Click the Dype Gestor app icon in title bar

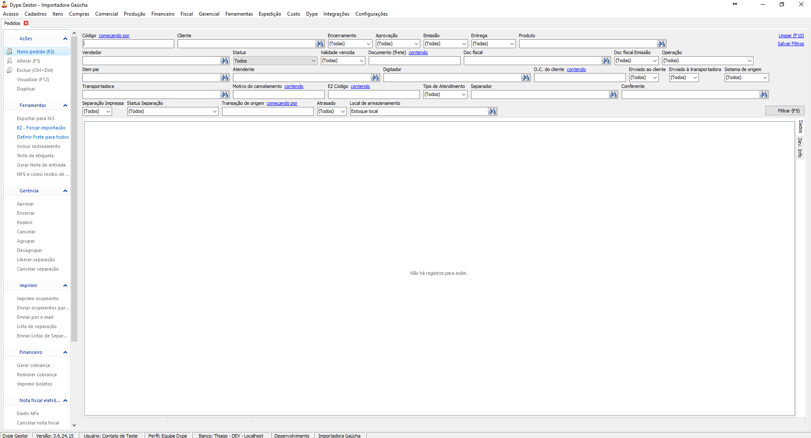pyautogui.click(x=4, y=5)
